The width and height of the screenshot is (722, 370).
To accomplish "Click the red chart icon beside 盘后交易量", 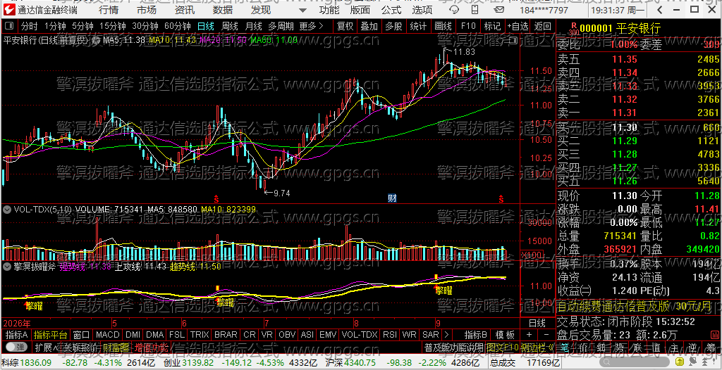I will tap(715, 335).
